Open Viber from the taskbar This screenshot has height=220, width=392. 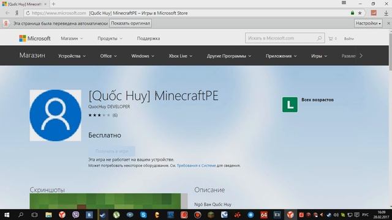(x=75, y=215)
